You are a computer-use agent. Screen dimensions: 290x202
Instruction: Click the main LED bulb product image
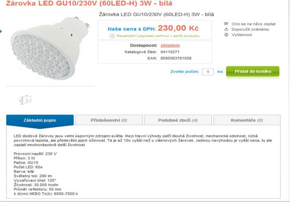[x=50, y=48]
